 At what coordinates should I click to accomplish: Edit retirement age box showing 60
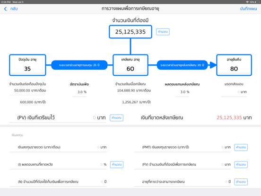click(x=130, y=65)
